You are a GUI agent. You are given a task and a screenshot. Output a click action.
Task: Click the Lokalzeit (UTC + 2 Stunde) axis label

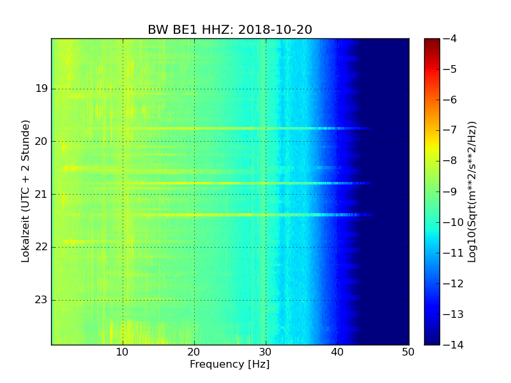26,191
